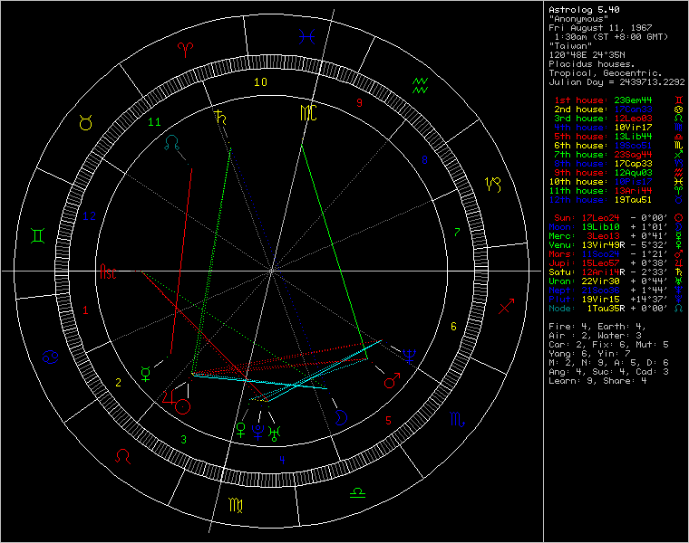Click the green Gemini glyph on the wheel

coord(38,236)
